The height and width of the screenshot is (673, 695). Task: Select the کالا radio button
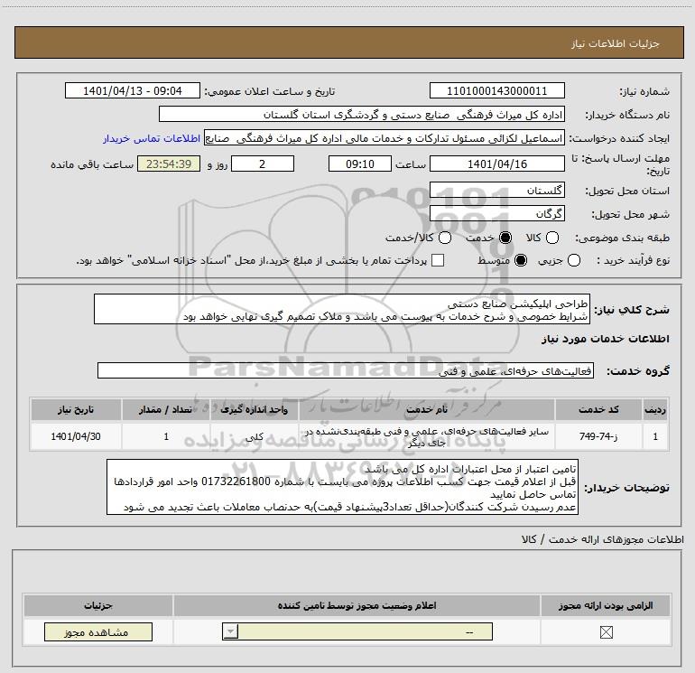click(x=552, y=238)
